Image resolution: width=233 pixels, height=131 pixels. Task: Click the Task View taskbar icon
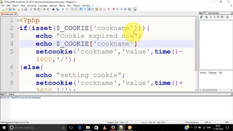coord(71,127)
